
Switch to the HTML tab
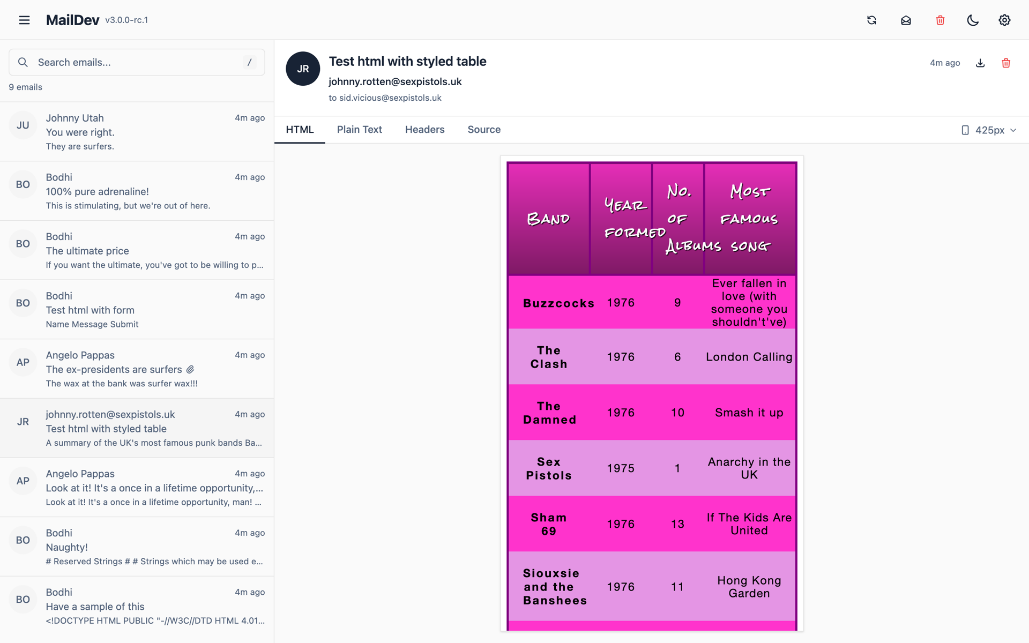click(x=300, y=129)
